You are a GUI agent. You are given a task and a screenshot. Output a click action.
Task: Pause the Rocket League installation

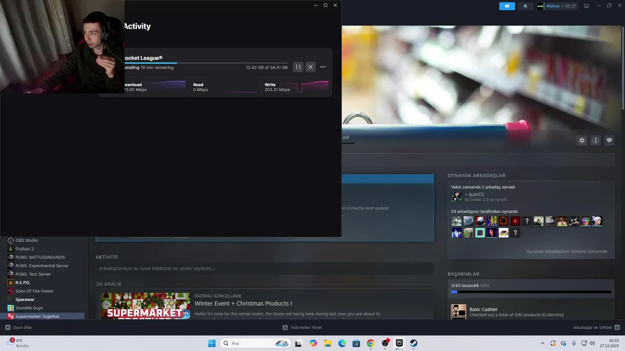click(x=298, y=67)
